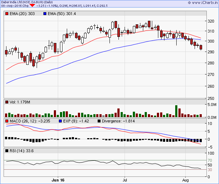Click the 250 price axis label
The image size is (219, 184).
coord(211,98)
